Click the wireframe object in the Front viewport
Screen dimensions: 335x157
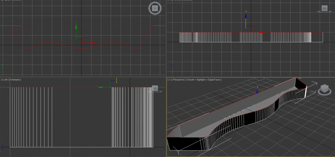(251, 37)
